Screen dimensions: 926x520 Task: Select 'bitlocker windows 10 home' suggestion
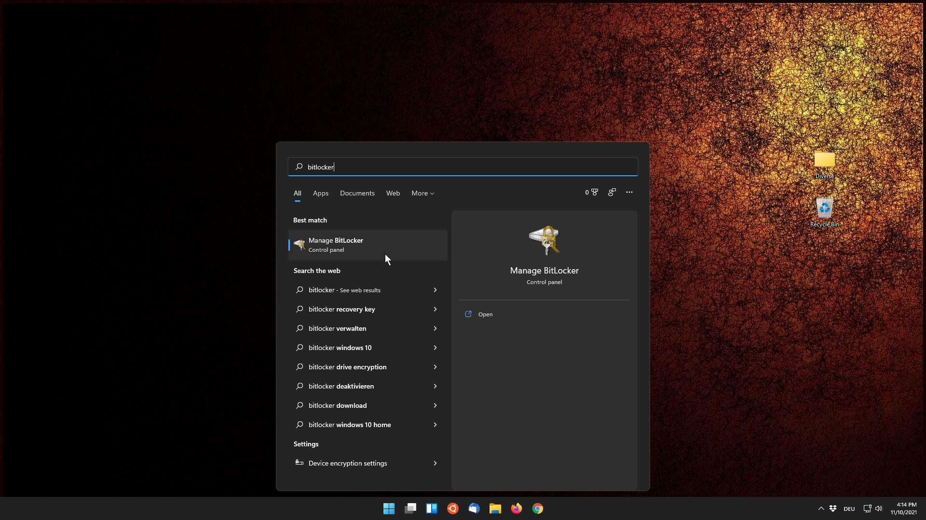click(x=368, y=425)
